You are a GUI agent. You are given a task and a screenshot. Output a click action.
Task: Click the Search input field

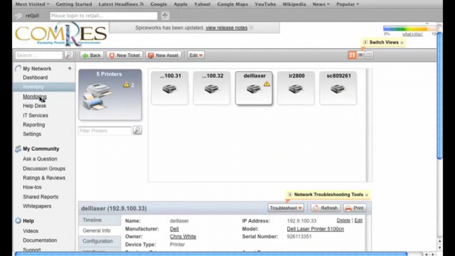pyautogui.click(x=39, y=55)
